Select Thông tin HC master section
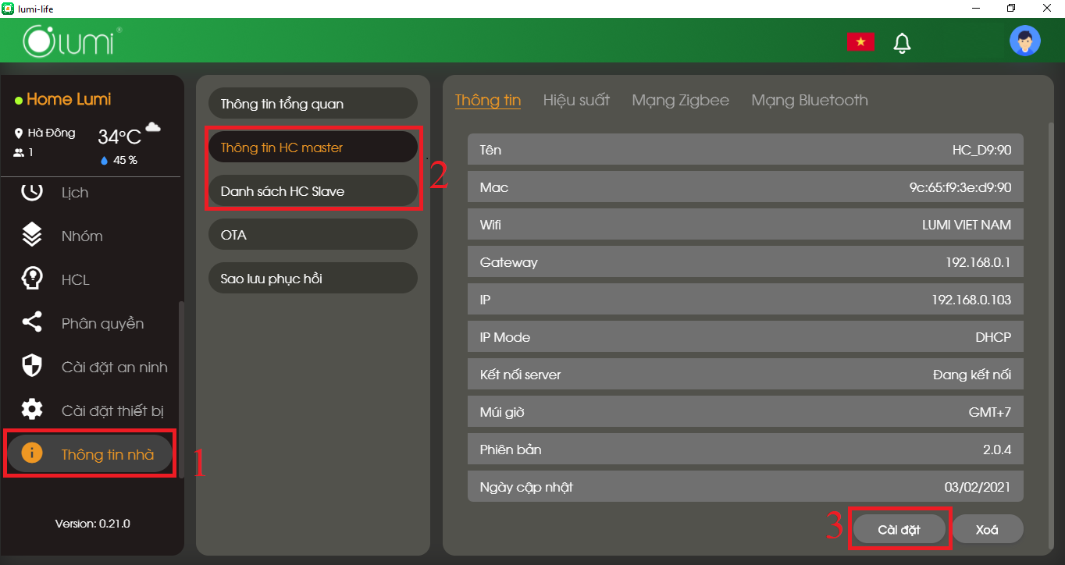The image size is (1065, 565). click(x=313, y=147)
